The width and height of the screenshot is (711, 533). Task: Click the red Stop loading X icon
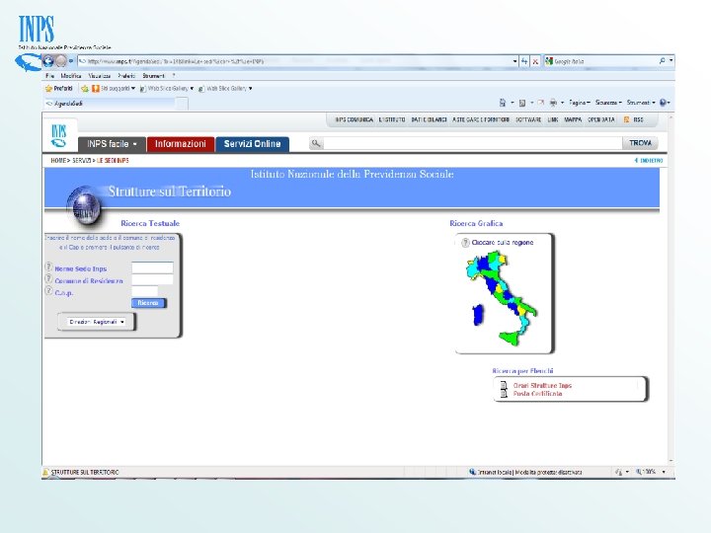click(535, 61)
